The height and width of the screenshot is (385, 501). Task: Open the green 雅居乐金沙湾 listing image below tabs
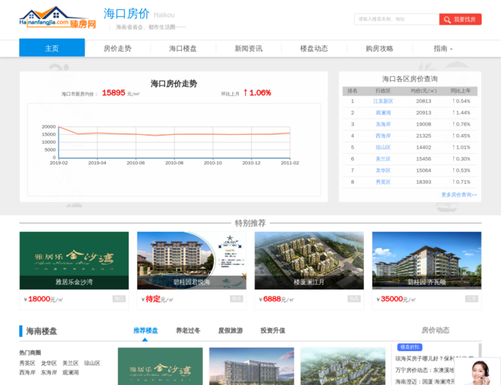[x=160, y=367]
